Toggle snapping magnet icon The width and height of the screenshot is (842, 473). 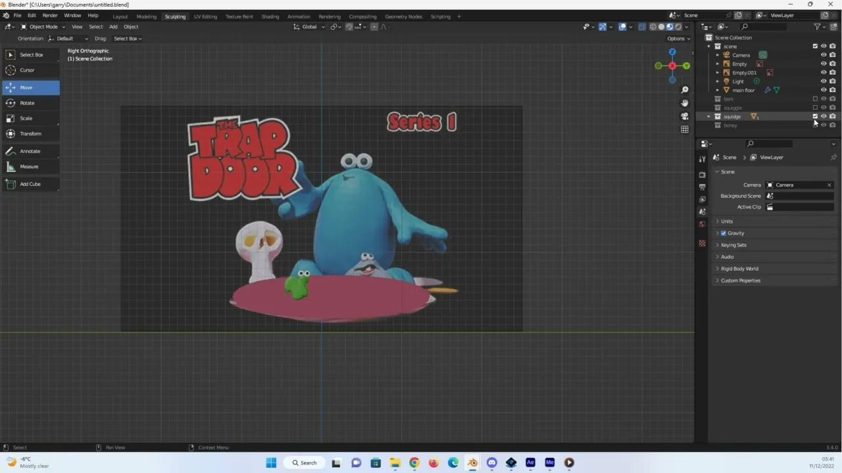(x=349, y=27)
